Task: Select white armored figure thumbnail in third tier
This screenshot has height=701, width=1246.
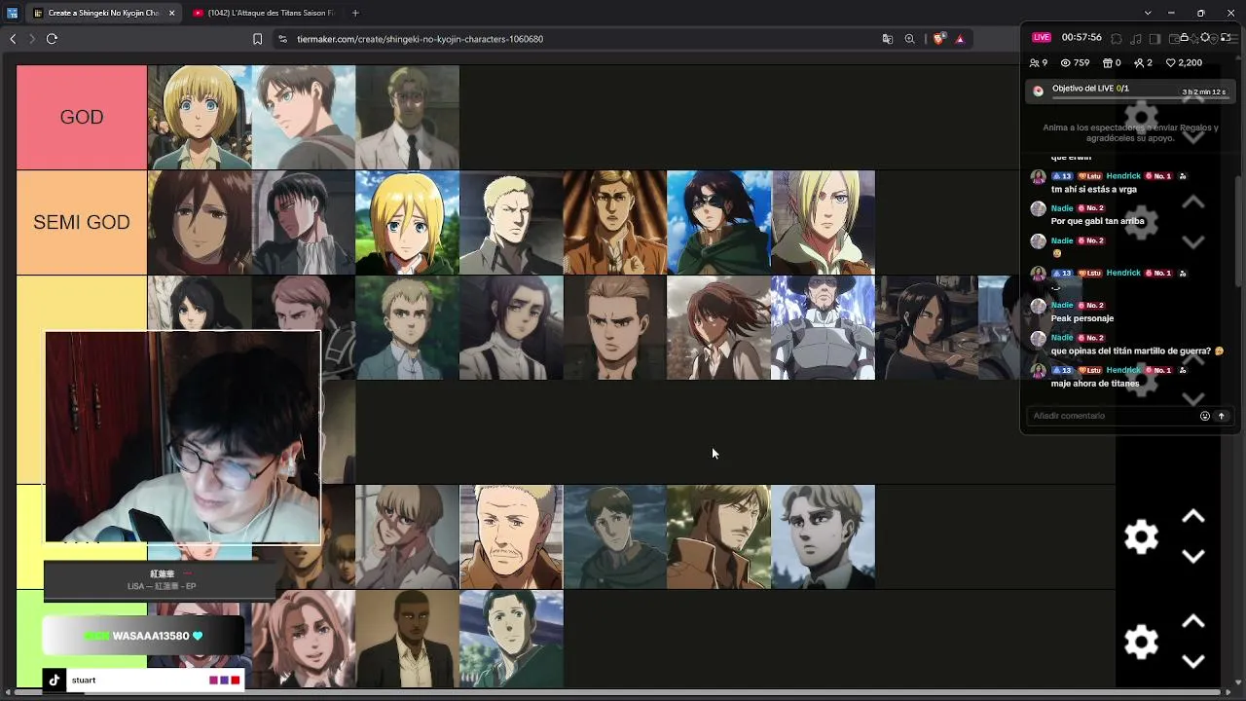Action: coord(823,328)
